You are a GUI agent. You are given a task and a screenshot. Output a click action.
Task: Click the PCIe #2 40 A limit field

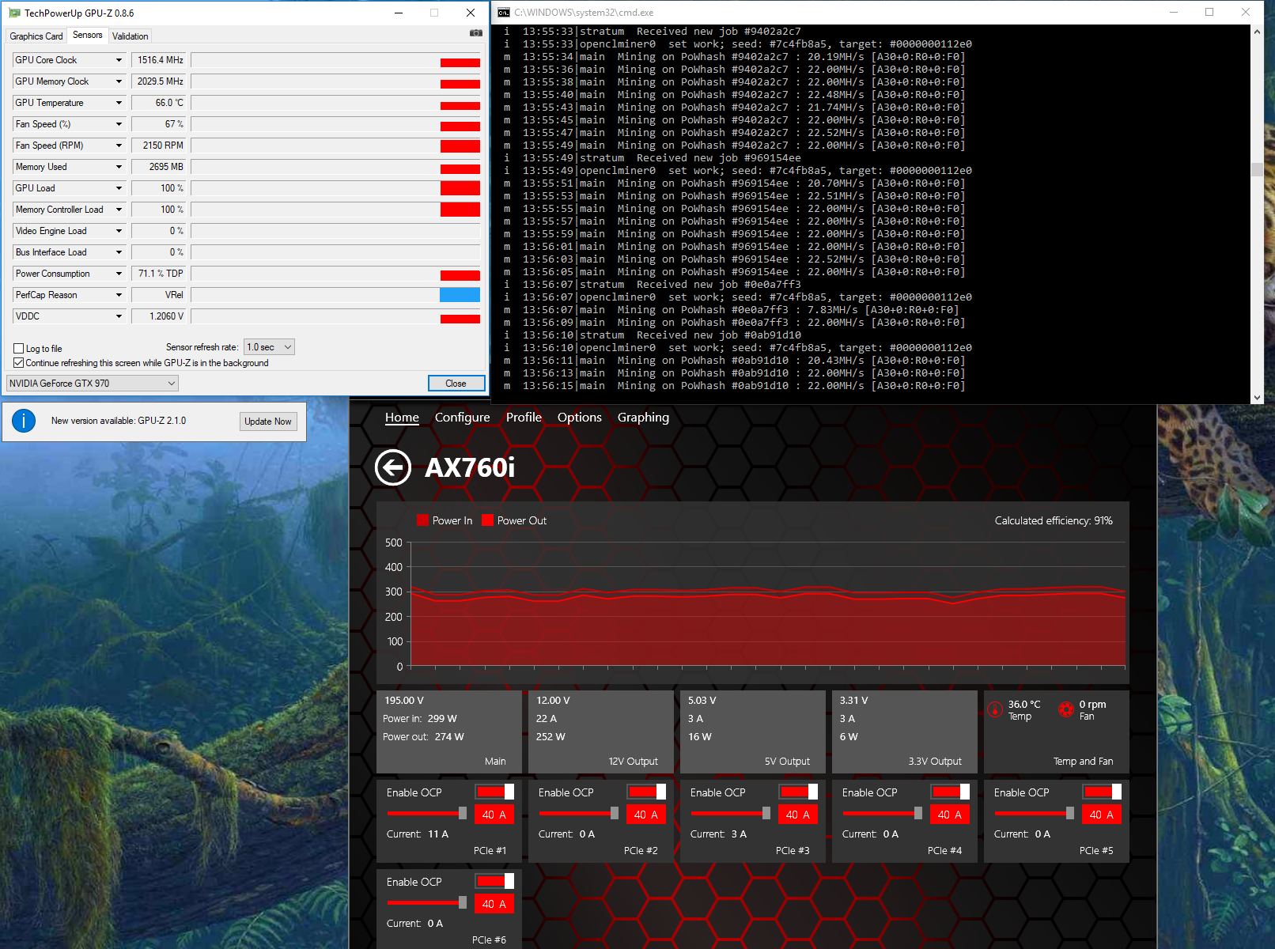coord(646,815)
